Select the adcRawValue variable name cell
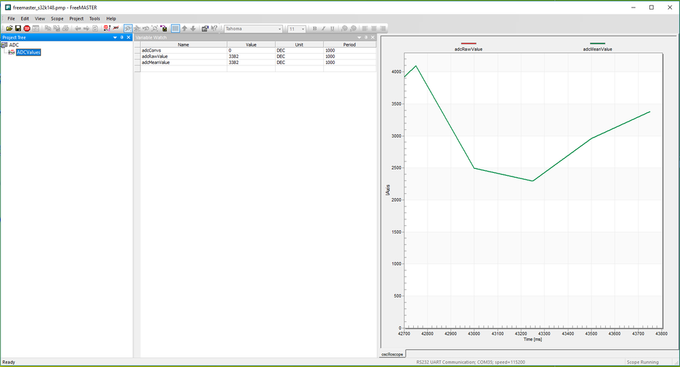 click(x=184, y=57)
